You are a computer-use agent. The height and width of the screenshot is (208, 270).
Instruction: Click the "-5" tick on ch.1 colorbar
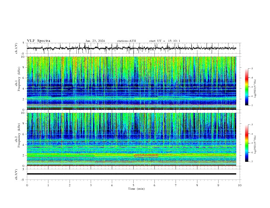[x=252, y=87]
